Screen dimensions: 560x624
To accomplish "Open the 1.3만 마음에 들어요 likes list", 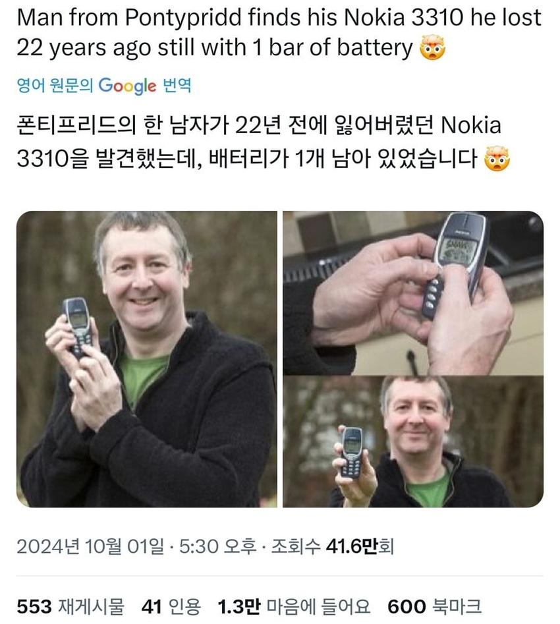I will (x=294, y=606).
